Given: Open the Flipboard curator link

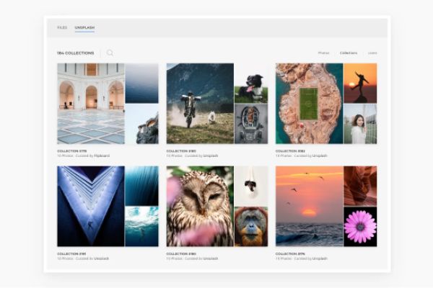Looking at the screenshot, I should pyautogui.click(x=102, y=156).
